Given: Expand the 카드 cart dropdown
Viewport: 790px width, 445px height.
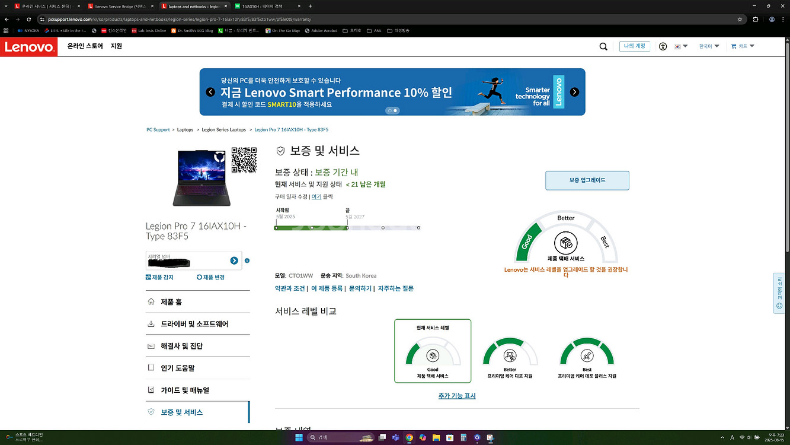Looking at the screenshot, I should pos(743,46).
